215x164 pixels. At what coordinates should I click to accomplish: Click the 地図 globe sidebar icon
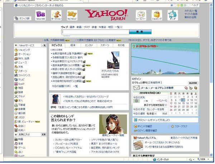(16, 88)
